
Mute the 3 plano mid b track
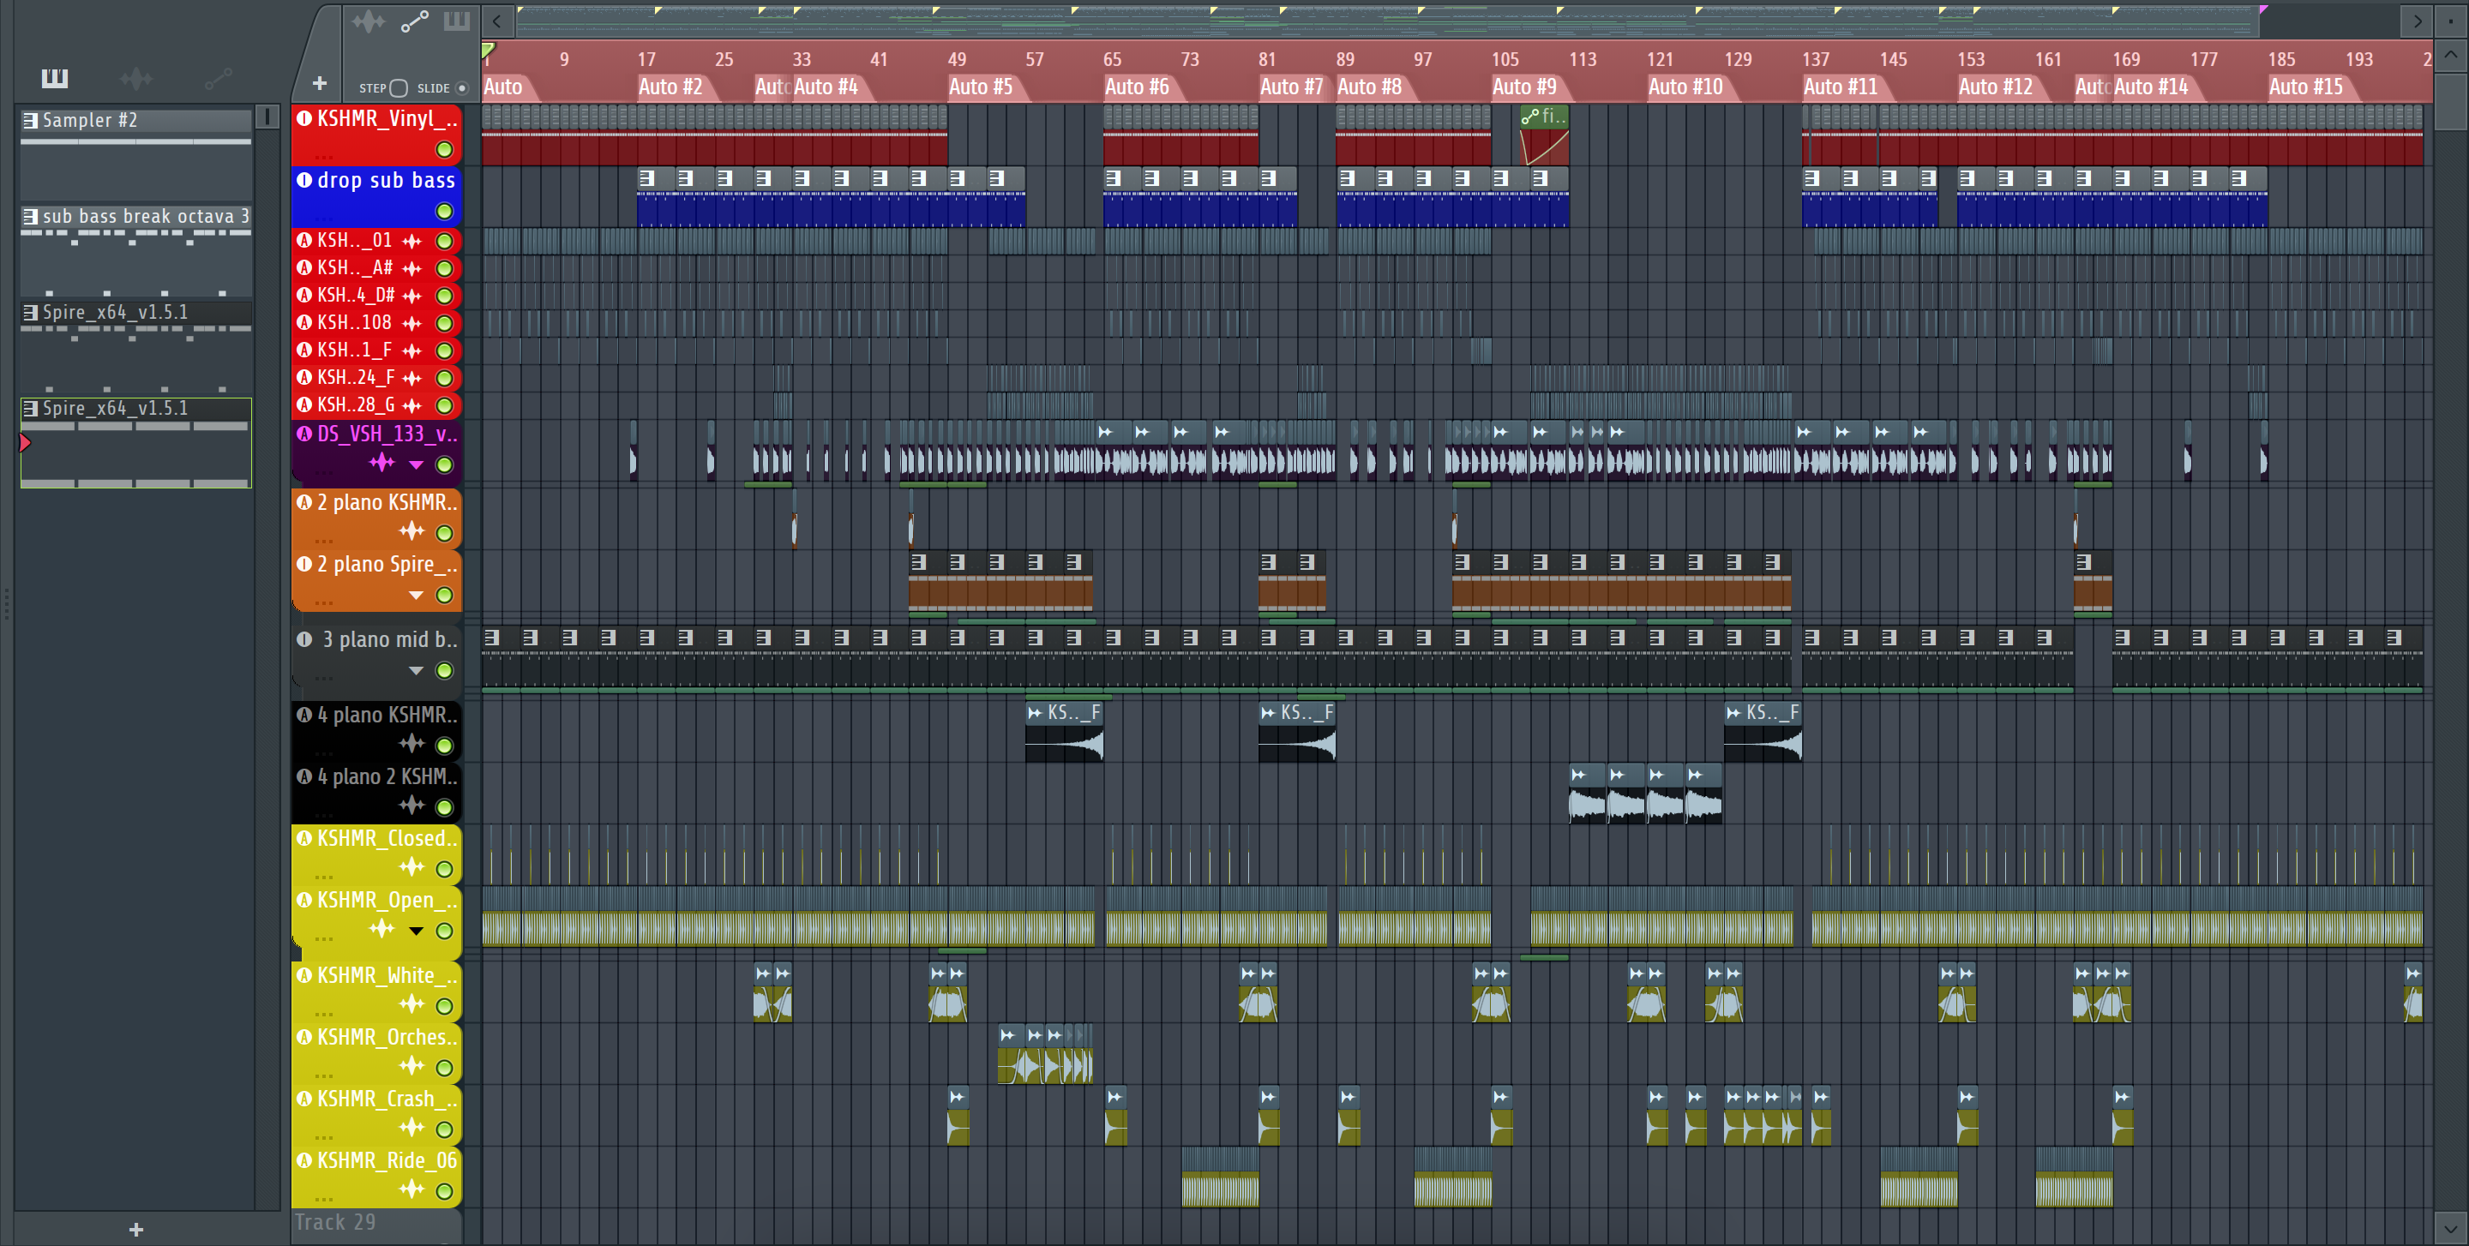[x=445, y=671]
